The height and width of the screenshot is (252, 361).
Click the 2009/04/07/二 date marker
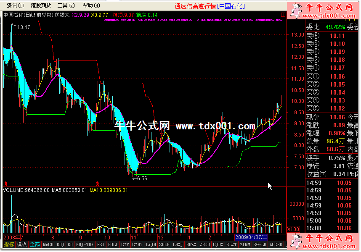coord(251,237)
